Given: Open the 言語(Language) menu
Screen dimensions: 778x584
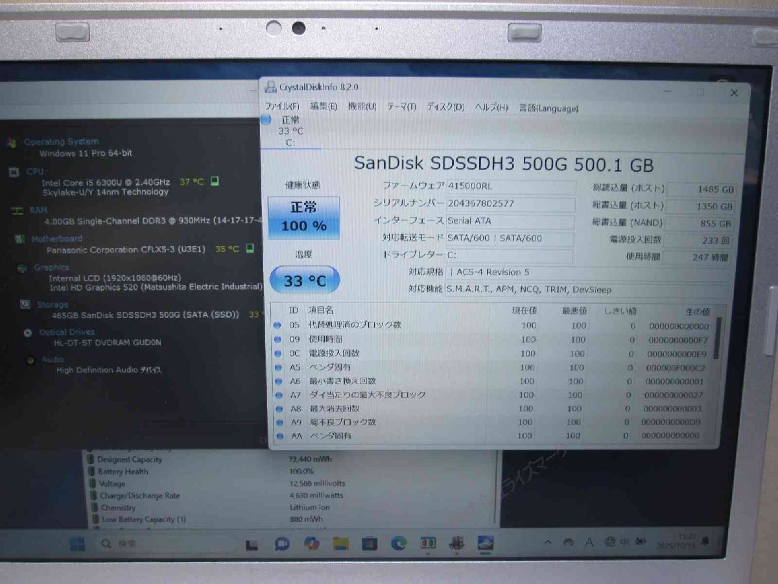Looking at the screenshot, I should [x=548, y=108].
